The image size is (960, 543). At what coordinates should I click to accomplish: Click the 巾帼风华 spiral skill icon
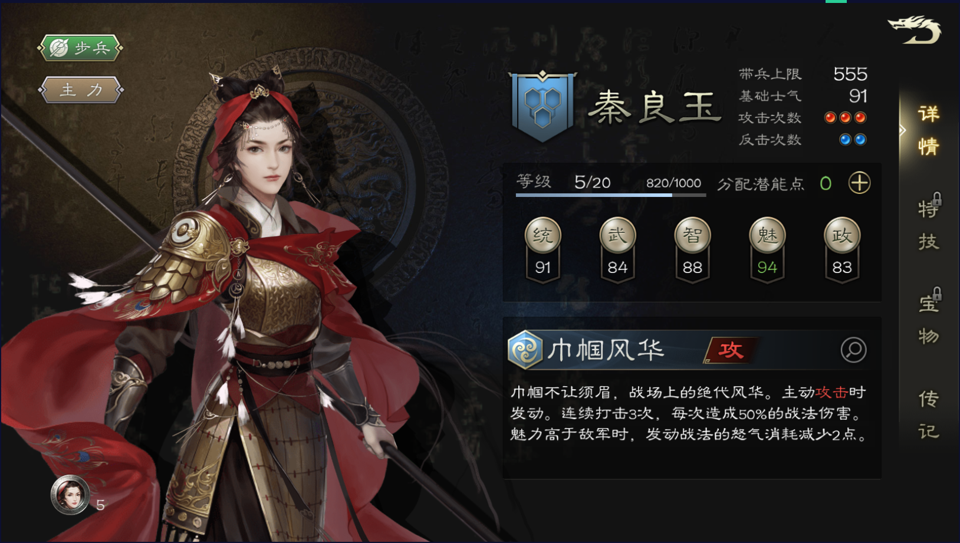pos(525,350)
